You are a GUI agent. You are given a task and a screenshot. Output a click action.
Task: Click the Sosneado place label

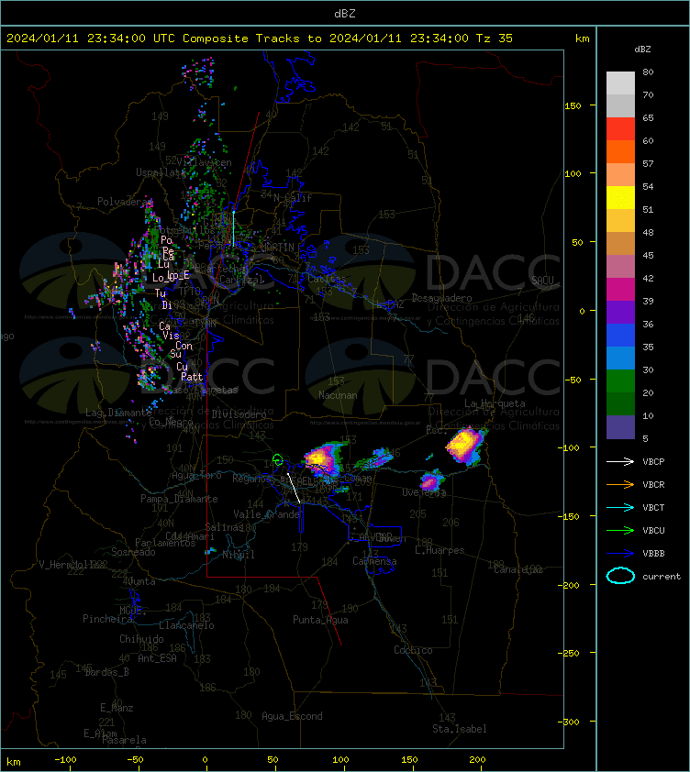tap(133, 552)
